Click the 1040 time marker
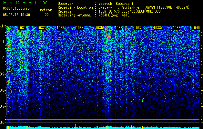 click(x=196, y=28)
